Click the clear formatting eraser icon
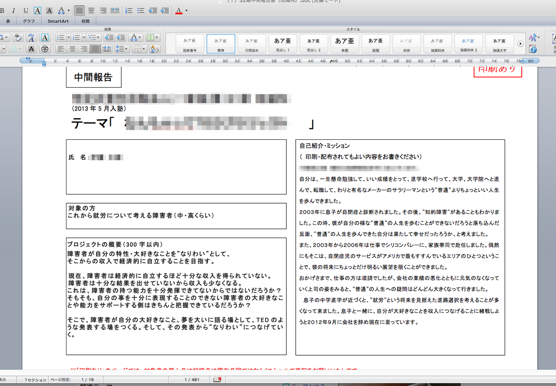 [x=17, y=38]
